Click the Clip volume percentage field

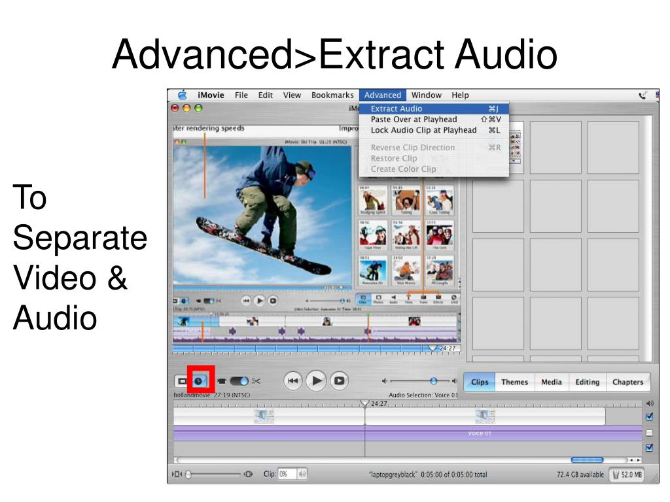pos(287,474)
